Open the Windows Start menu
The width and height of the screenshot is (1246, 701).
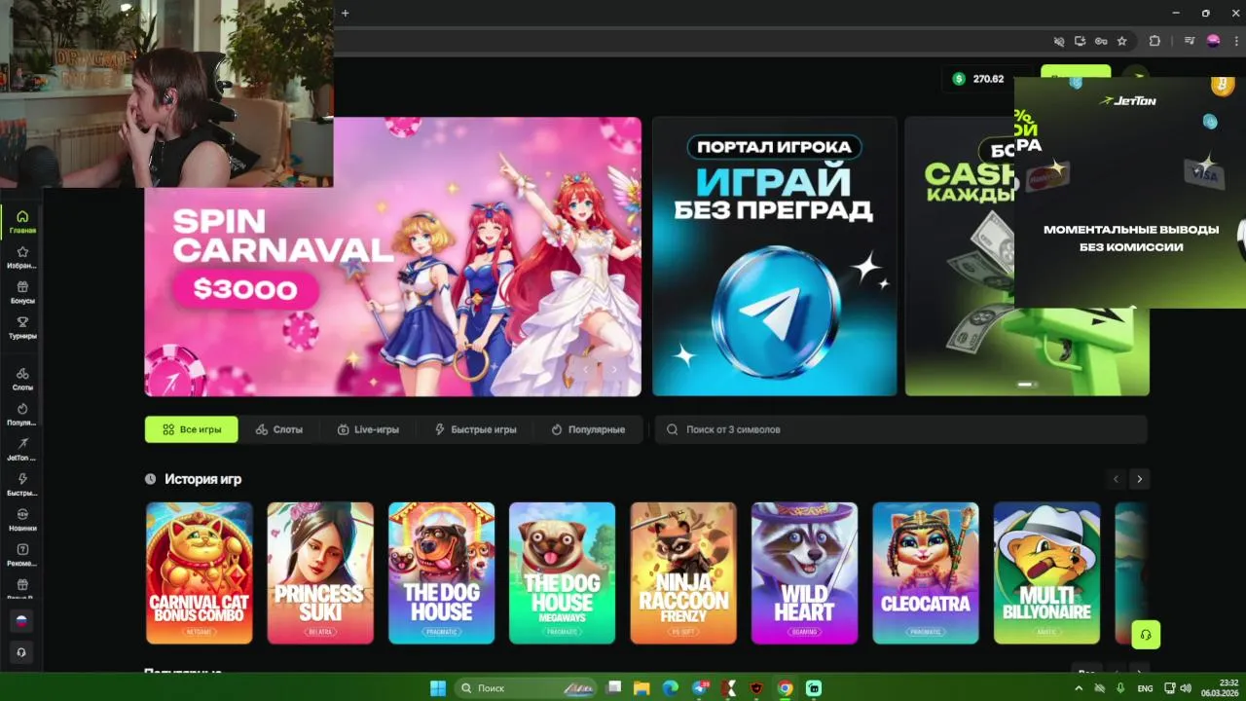(438, 688)
